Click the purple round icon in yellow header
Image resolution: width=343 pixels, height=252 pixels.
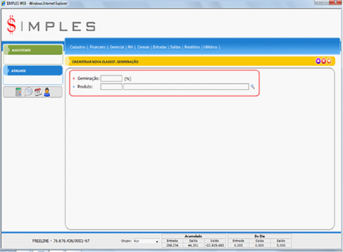[x=318, y=61]
